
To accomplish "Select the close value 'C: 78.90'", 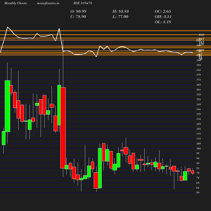I will [x=78, y=17].
